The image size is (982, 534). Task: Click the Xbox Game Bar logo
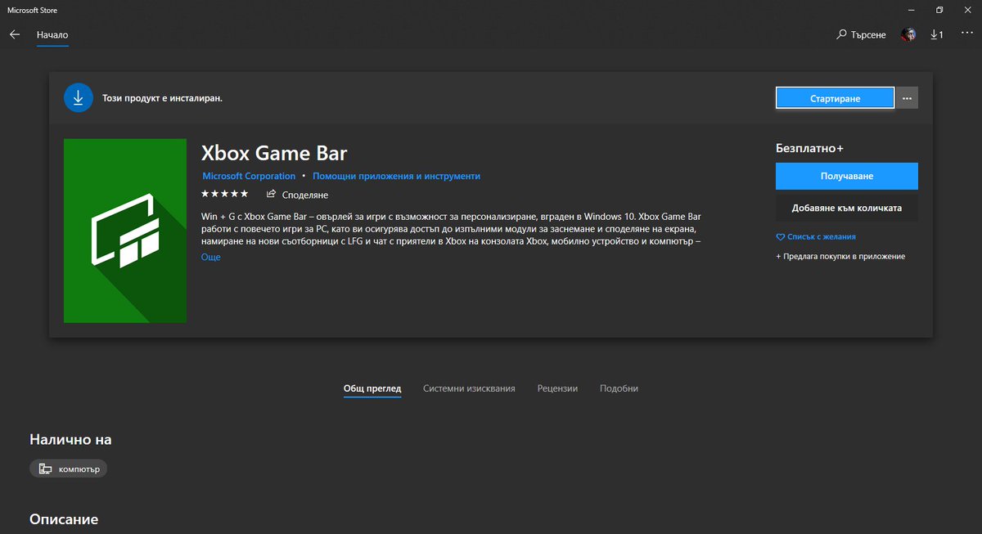point(125,231)
